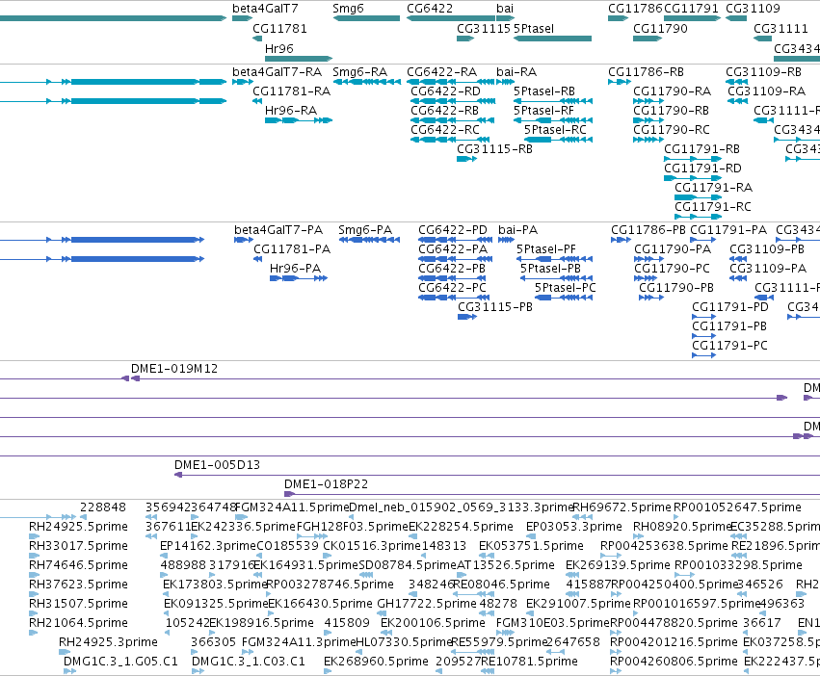
Task: Click protein CG11786-PB
Action: (648, 230)
